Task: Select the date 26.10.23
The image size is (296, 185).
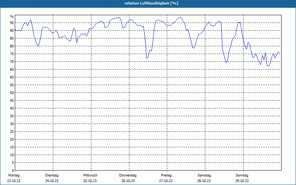Action: pos(128,181)
